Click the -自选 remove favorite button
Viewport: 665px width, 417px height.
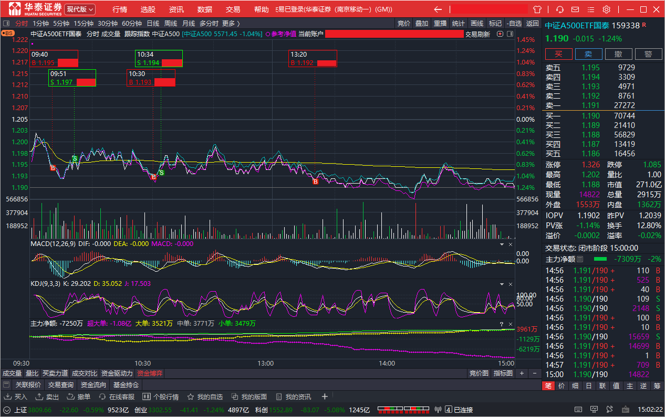(x=514, y=23)
